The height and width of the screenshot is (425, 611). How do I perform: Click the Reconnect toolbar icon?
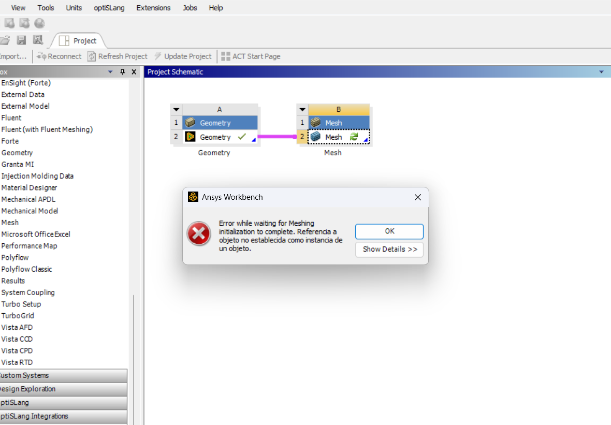41,56
